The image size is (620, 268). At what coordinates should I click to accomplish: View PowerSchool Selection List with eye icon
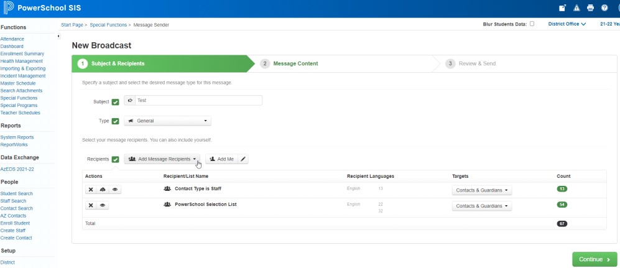[x=103, y=205]
